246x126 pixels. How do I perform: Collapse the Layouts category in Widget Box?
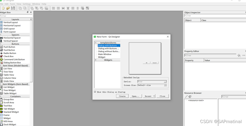[1, 19]
